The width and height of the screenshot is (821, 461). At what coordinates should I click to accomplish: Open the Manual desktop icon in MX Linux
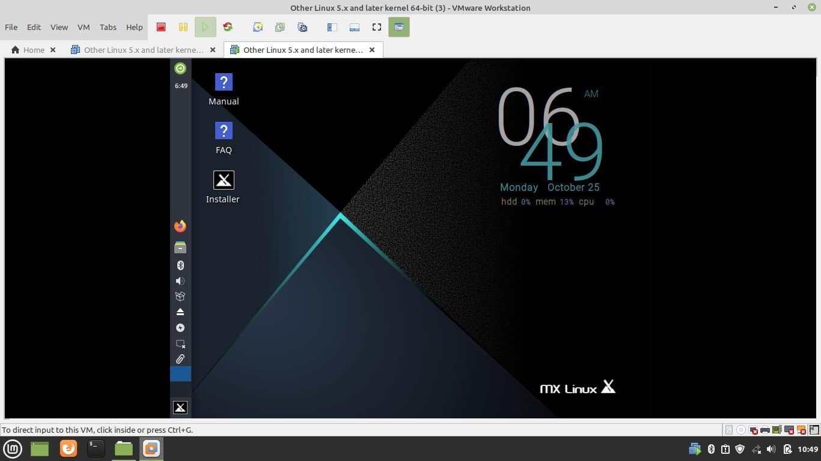click(x=224, y=89)
